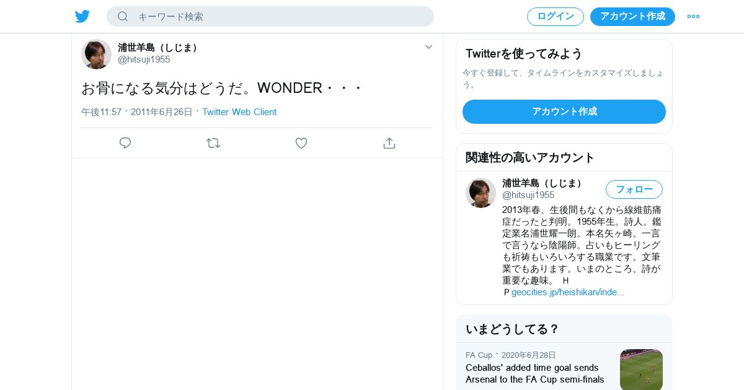Open tweet author's profile picture
This screenshot has width=744, height=390.
point(96,54)
